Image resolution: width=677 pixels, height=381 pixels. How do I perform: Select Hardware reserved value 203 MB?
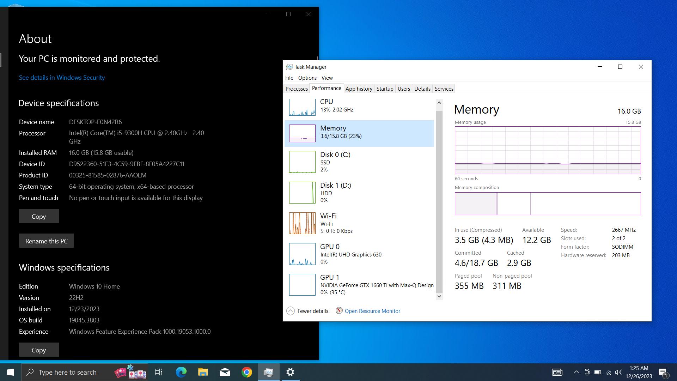pos(621,255)
